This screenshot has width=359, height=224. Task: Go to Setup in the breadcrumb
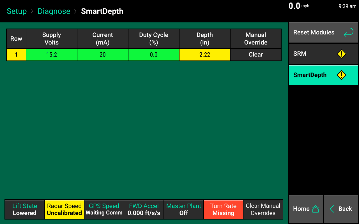click(x=17, y=11)
